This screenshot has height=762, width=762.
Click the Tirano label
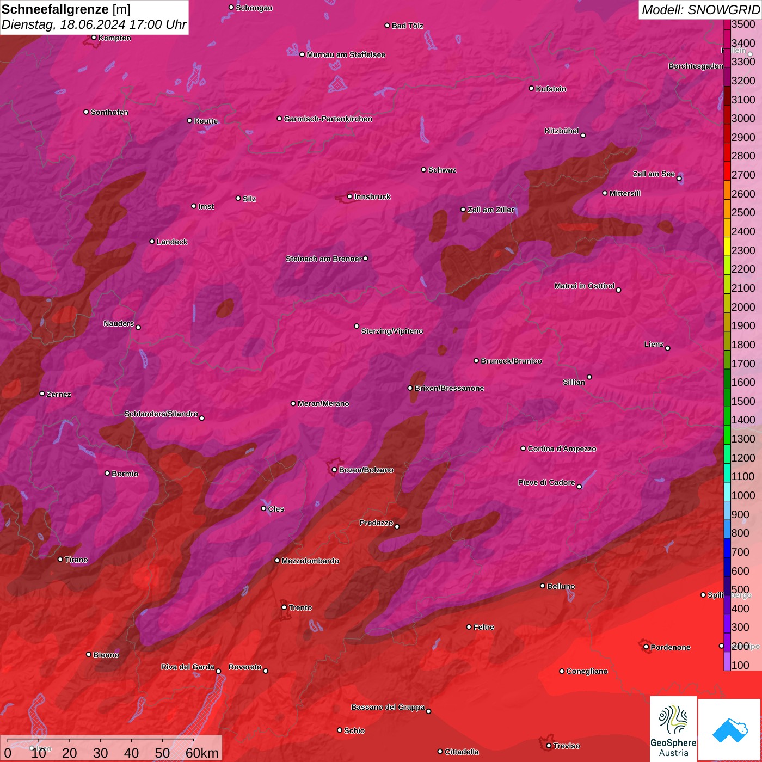pos(76,560)
